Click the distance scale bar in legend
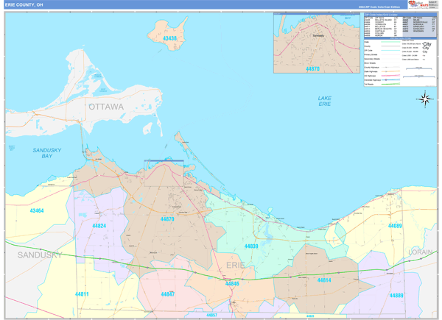The height and width of the screenshot is (320, 442). [420, 68]
